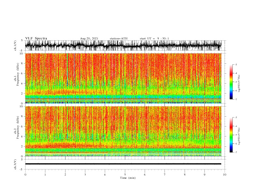This screenshot has height=196, width=253.
Task: Click the ch.1 PSD color scale bar
Action: [x=231, y=82]
